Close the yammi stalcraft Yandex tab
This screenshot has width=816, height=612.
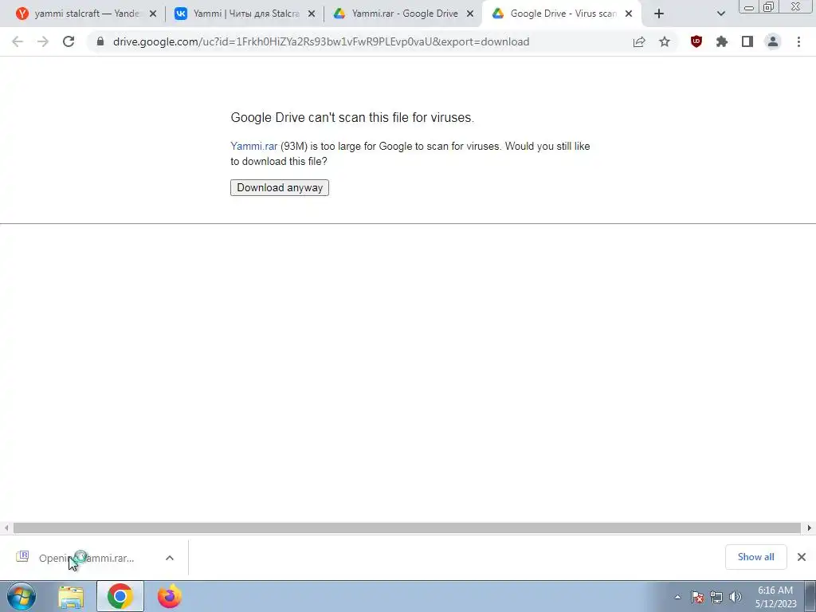[153, 14]
